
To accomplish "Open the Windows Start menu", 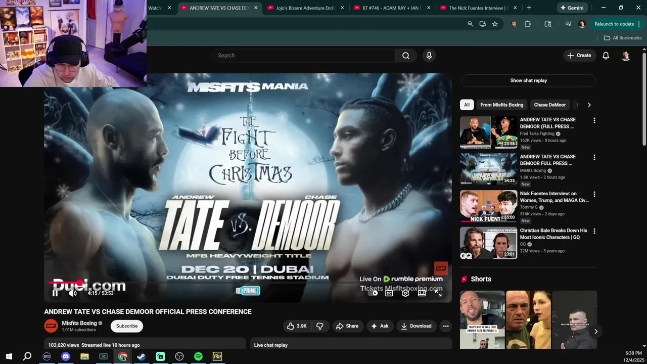I will [x=9, y=356].
